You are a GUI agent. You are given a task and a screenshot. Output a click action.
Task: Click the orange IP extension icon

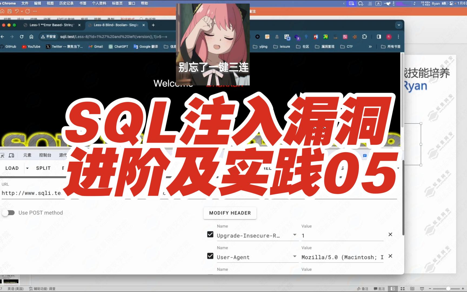(x=267, y=37)
